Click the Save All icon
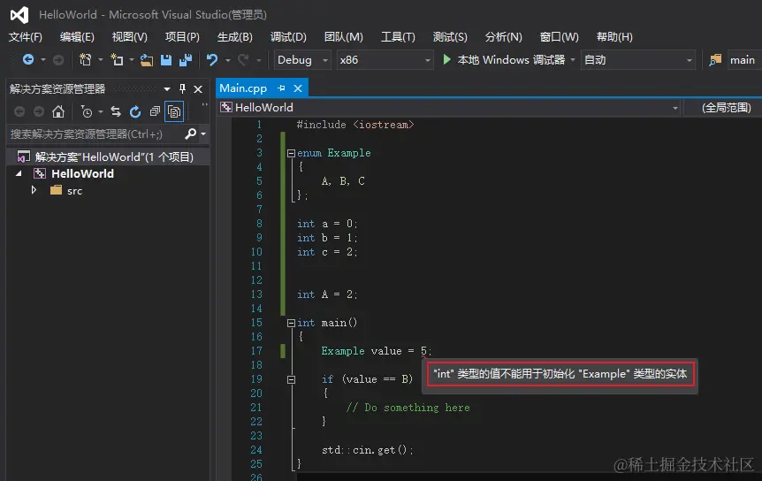 186,60
